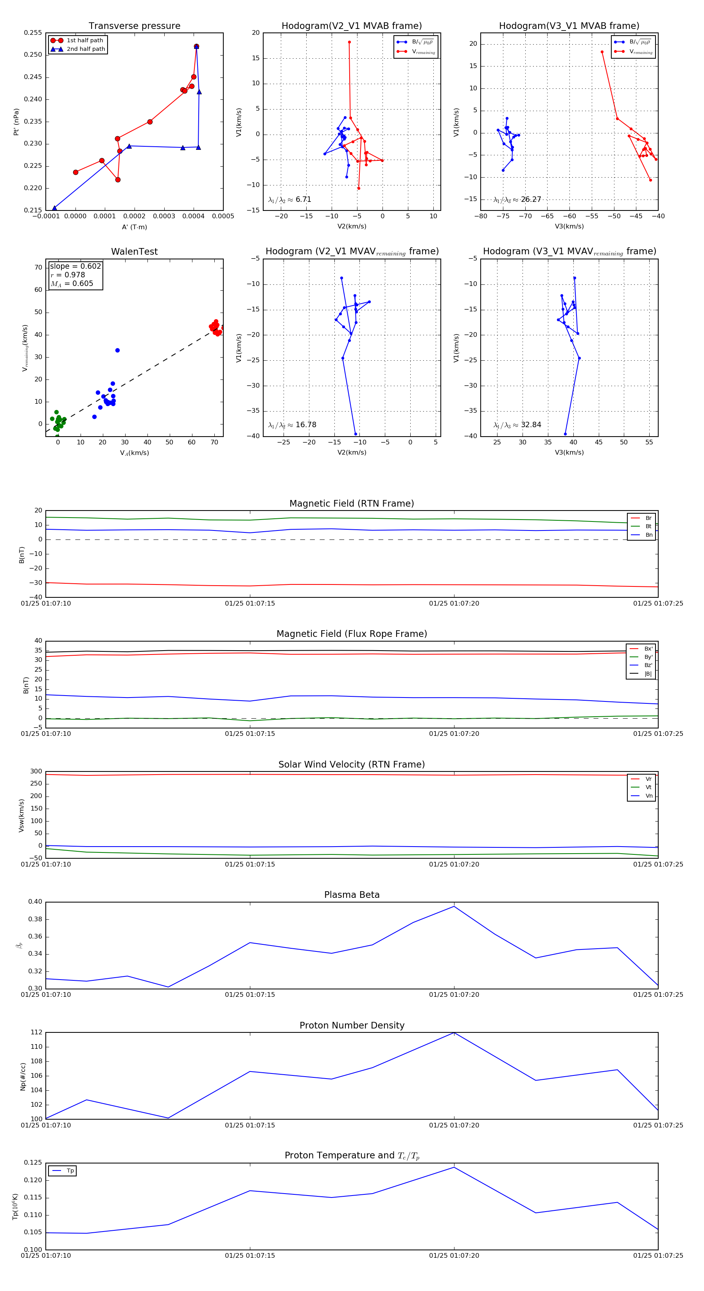Select the 'M_A = 0.605' annotation
Screen dimensions: 704x1291
(72, 284)
